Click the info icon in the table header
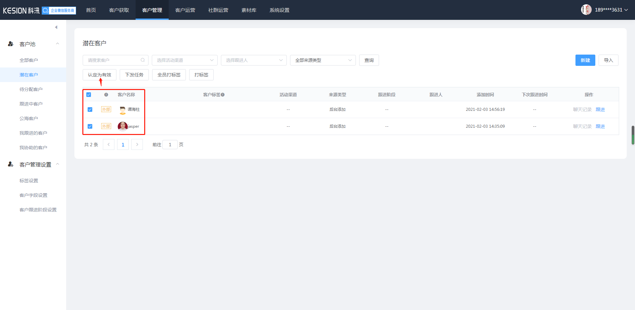 pyautogui.click(x=106, y=95)
